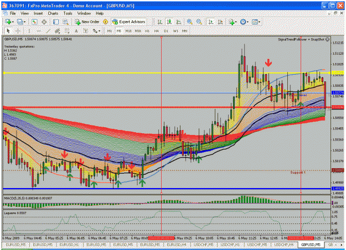This screenshot has height=250, width=346.
Task: Toggle the Navigator panel icon
Action: pyautogui.click(x=56, y=22)
